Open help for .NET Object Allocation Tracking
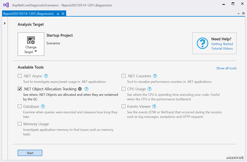 86,89
